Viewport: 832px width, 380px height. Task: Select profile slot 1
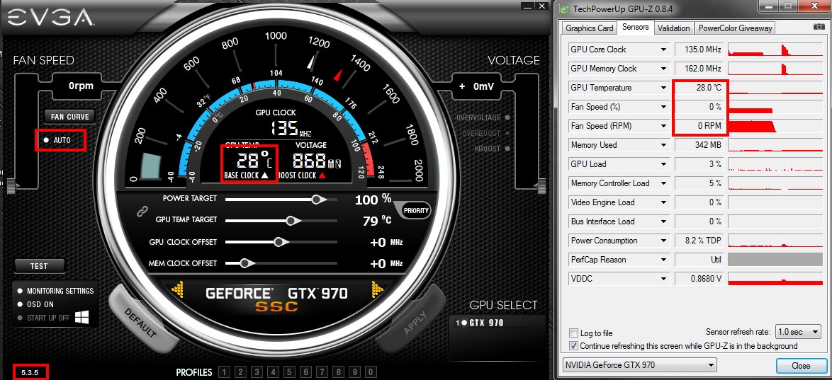pyautogui.click(x=224, y=372)
